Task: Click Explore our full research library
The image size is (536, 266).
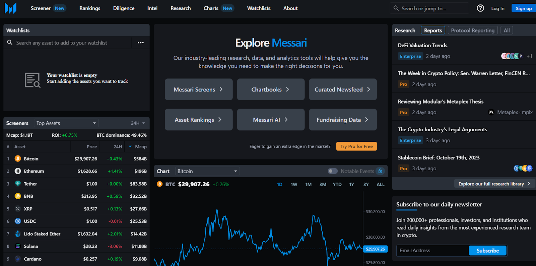Action: [x=494, y=184]
